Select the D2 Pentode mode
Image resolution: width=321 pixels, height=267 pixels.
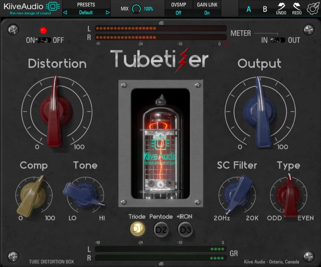pyautogui.click(x=161, y=229)
